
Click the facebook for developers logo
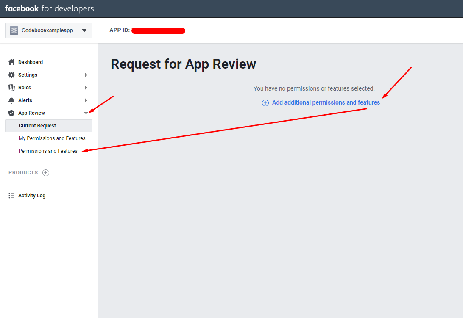point(49,8)
